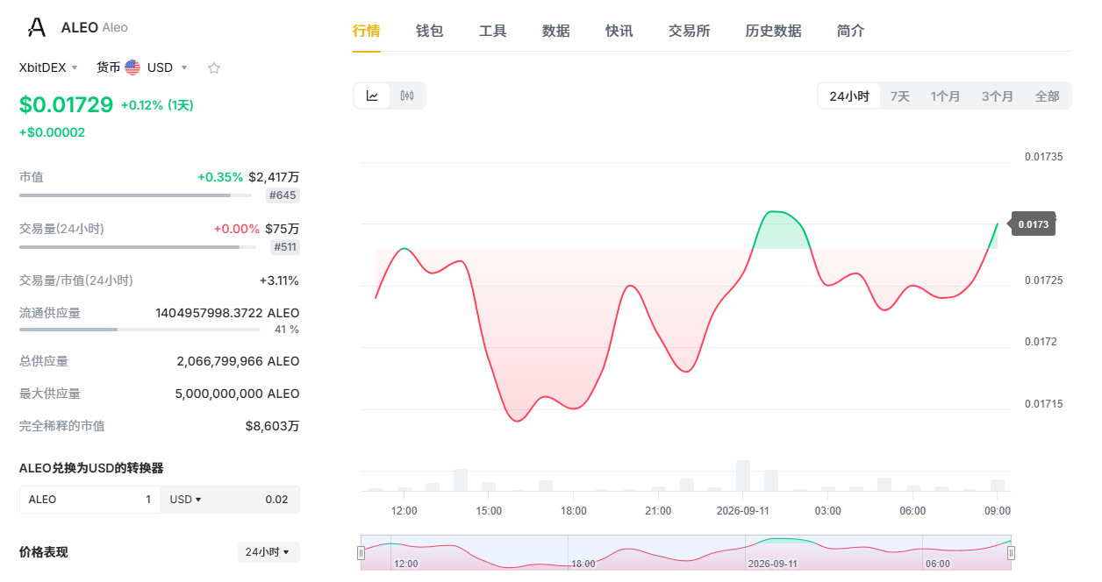Image resolution: width=1102 pixels, height=582 pixels.
Task: Click the current price tag 0.0173 on chart
Action: coord(1034,224)
